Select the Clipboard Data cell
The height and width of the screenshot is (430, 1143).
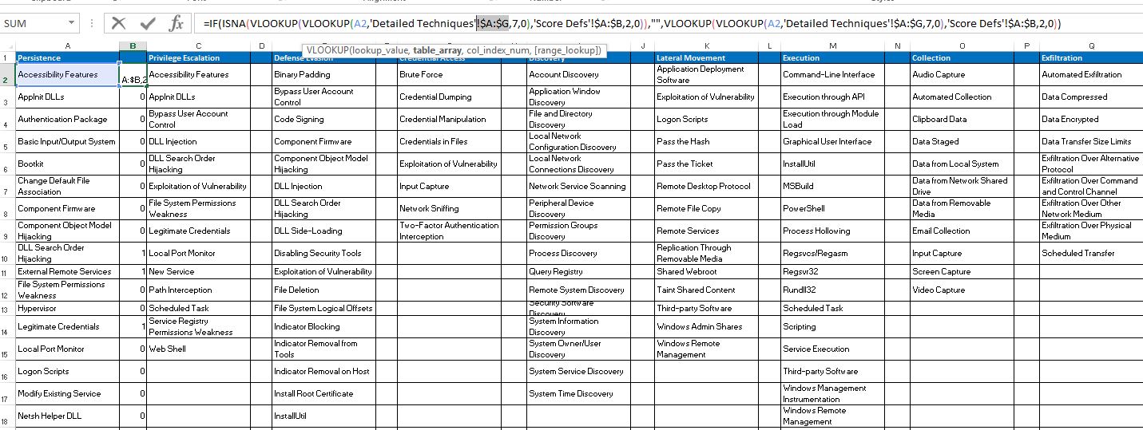(x=962, y=119)
